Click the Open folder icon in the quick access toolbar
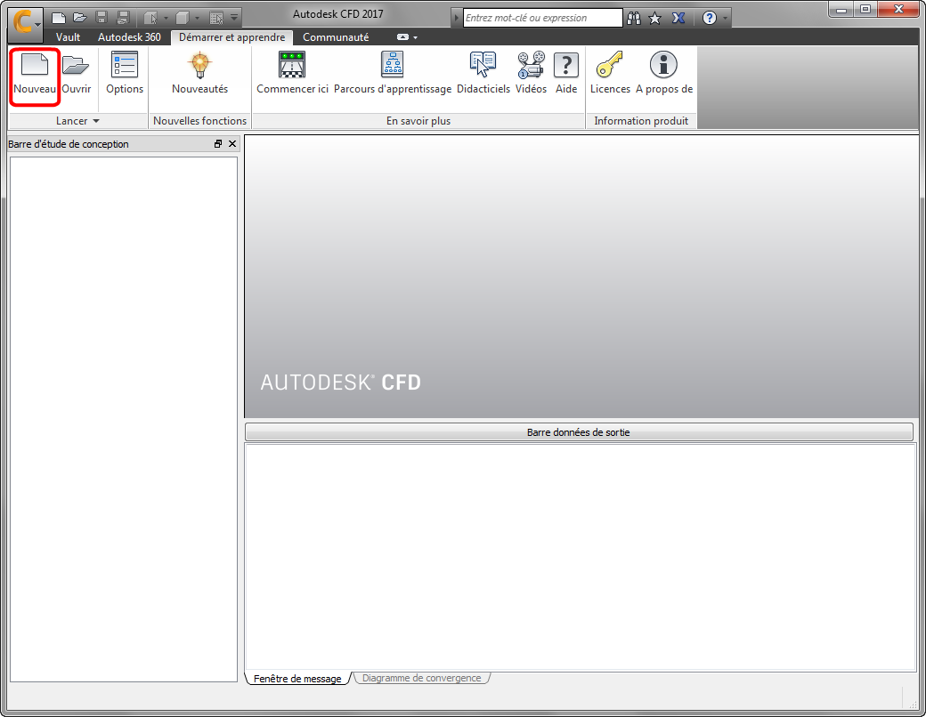Image resolution: width=926 pixels, height=717 pixels. point(80,18)
